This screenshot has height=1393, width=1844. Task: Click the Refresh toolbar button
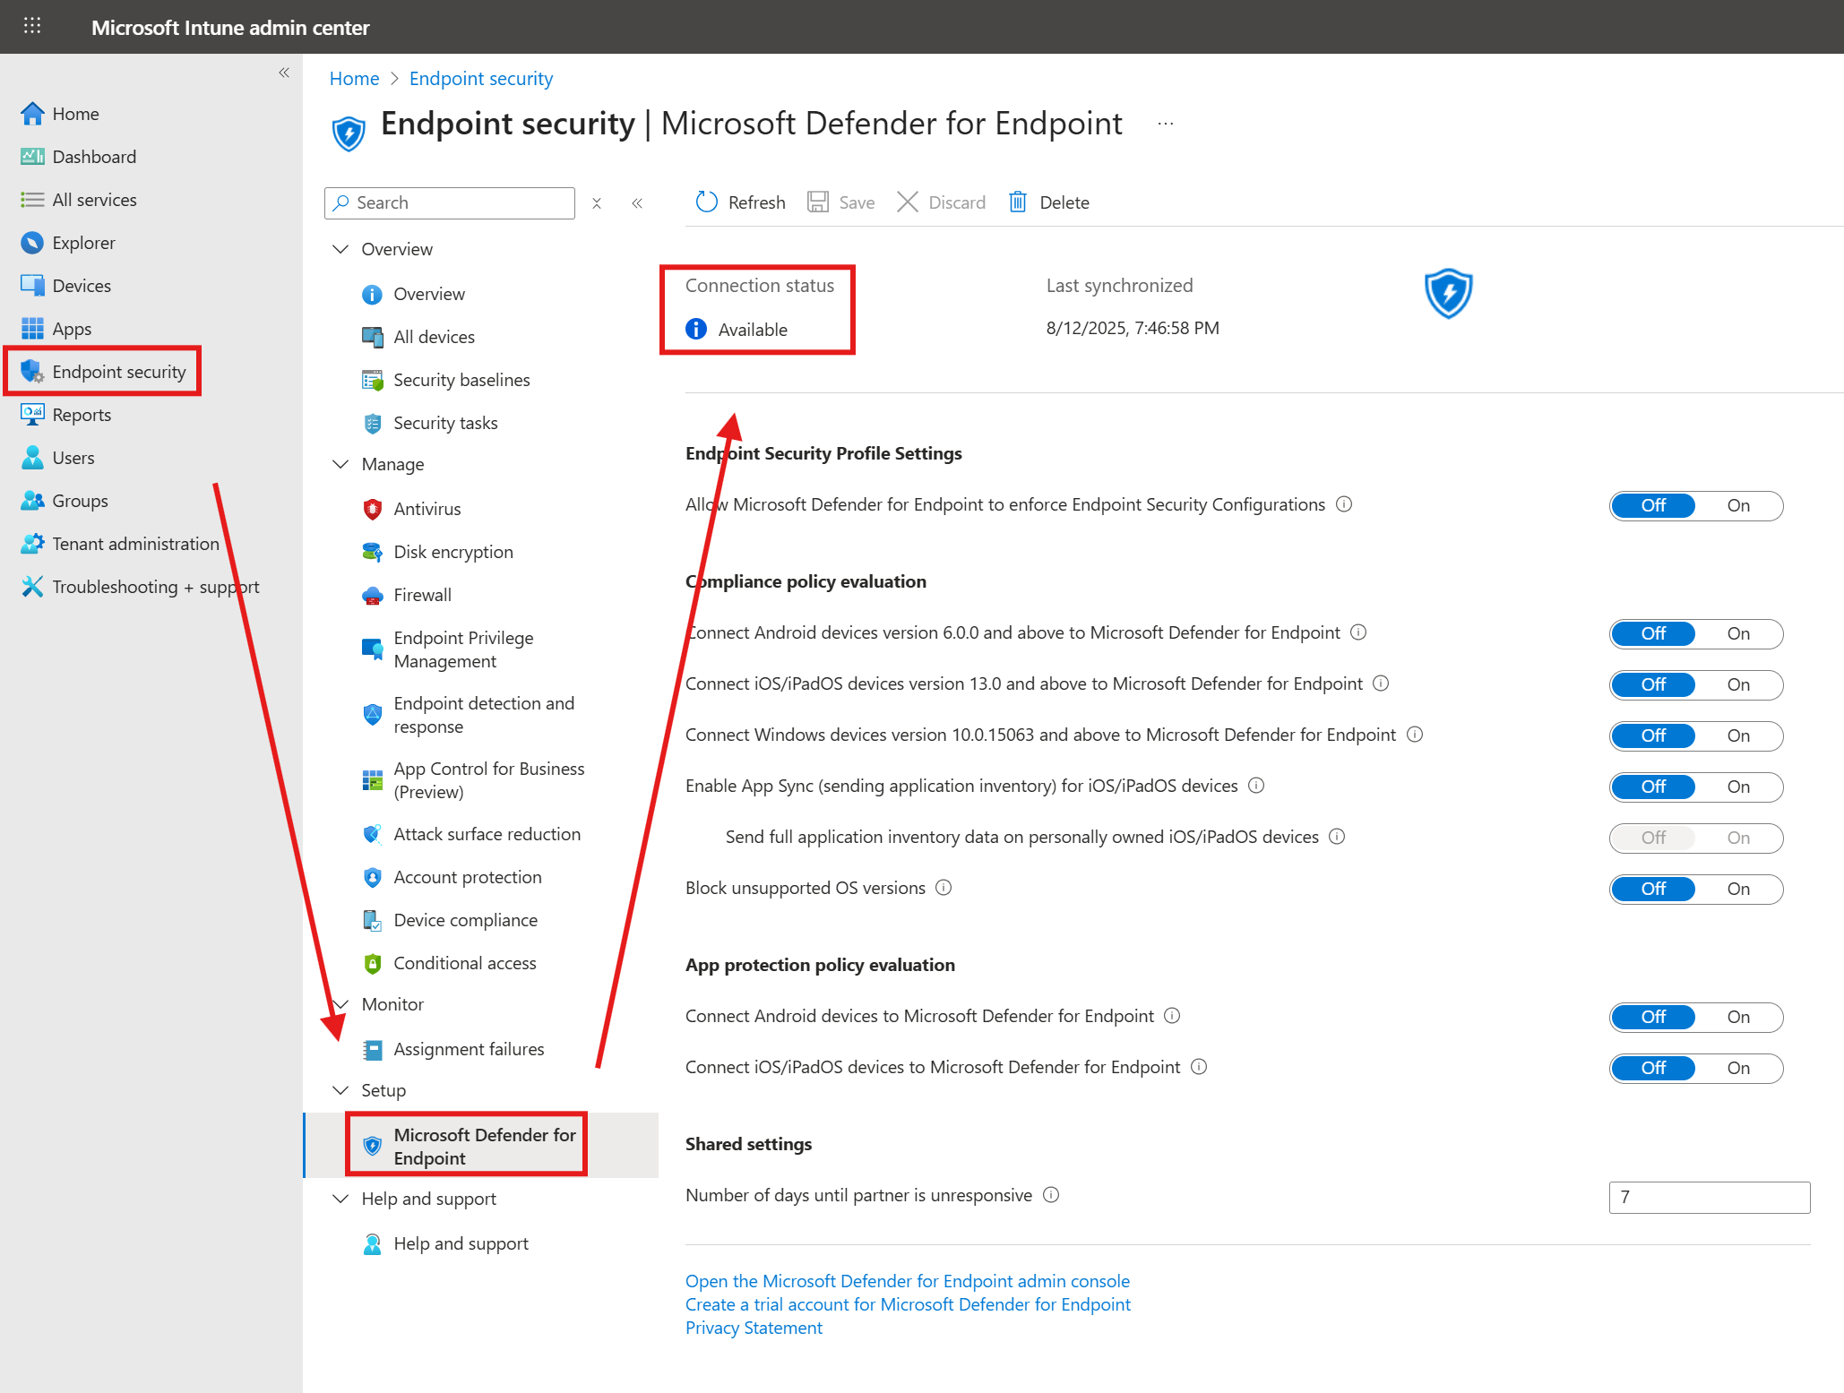[x=740, y=202]
